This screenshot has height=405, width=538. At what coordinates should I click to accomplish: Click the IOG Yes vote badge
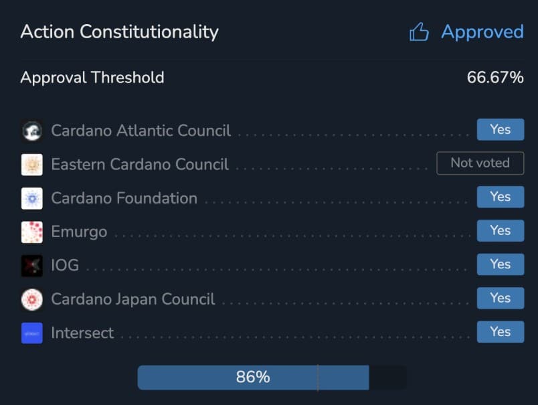click(x=500, y=264)
